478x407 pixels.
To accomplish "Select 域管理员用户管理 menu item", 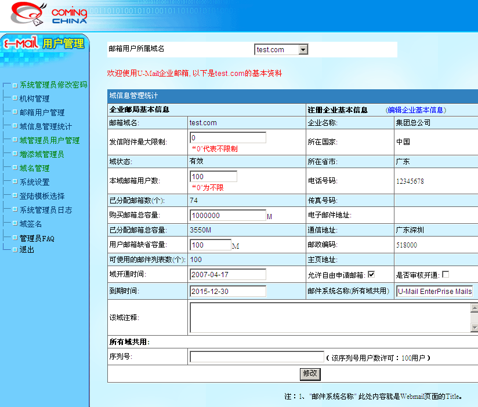I will tap(49, 140).
